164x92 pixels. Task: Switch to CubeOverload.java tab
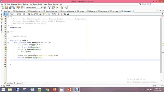(51, 11)
